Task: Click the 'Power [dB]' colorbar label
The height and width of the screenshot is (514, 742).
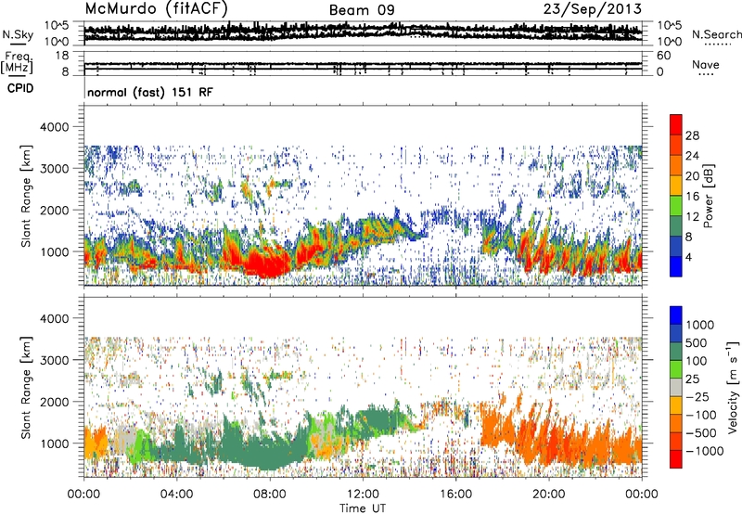Action: point(709,196)
